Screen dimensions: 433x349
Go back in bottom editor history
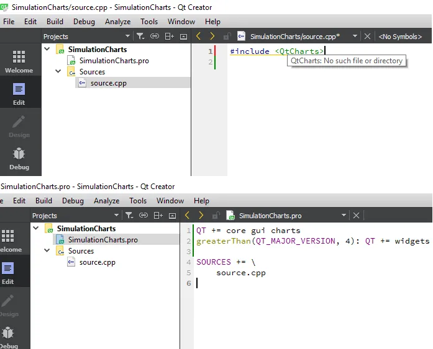coord(187,215)
